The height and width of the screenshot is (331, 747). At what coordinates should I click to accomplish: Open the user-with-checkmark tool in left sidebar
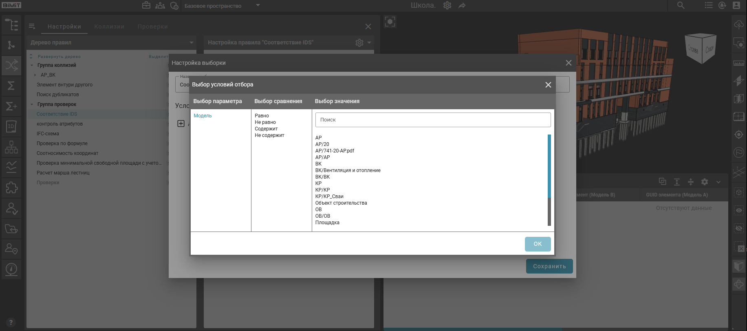point(11,208)
